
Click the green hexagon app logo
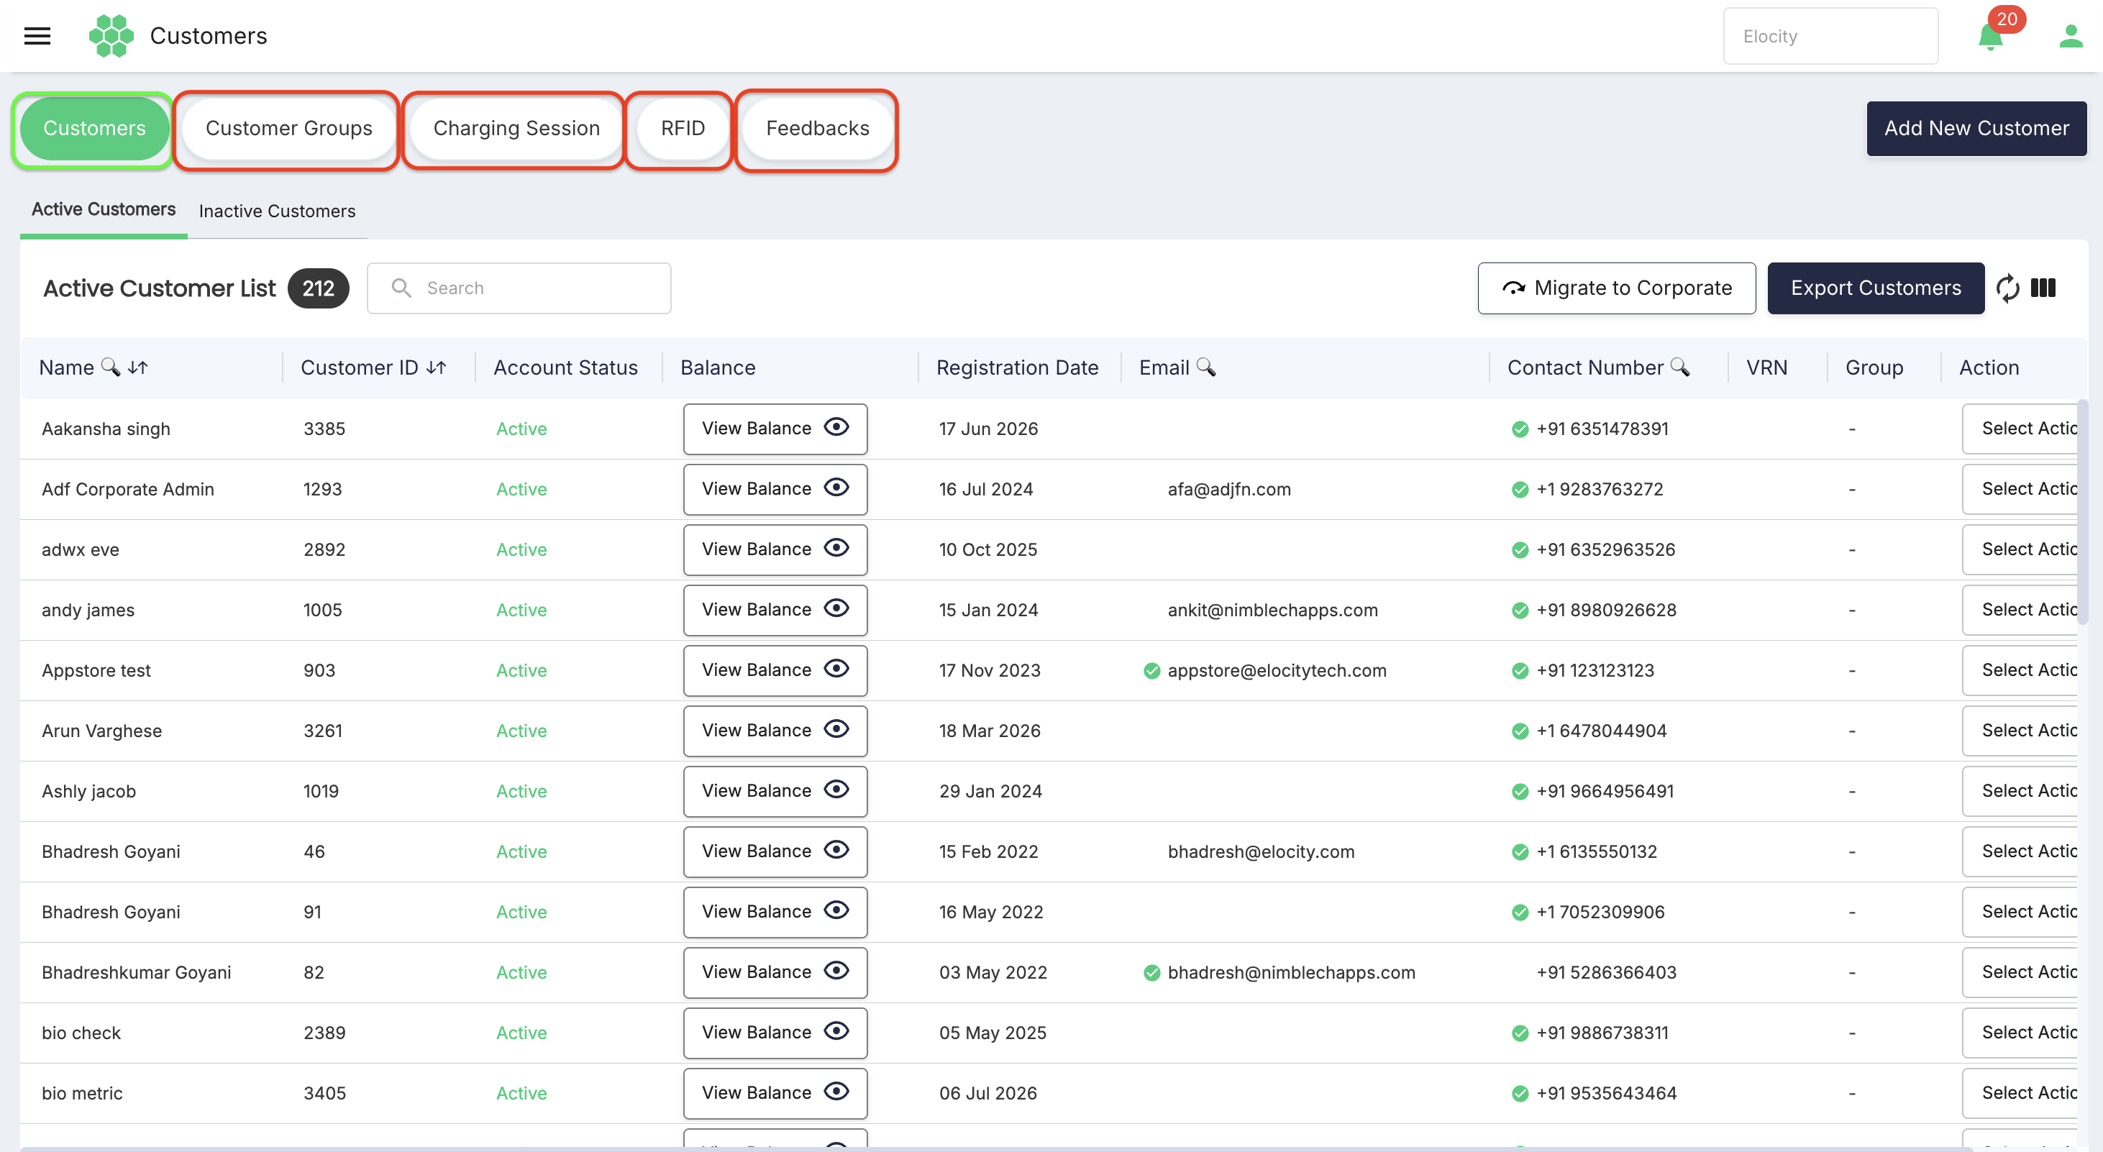[x=111, y=36]
